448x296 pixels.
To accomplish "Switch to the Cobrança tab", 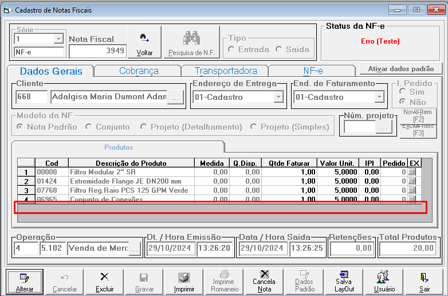I will coord(139,71).
